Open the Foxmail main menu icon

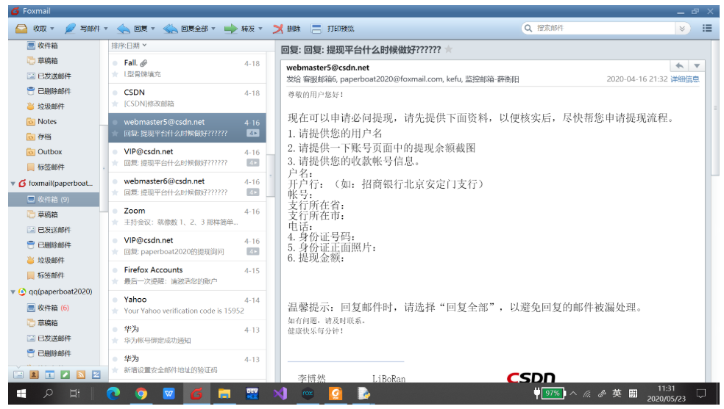tap(707, 28)
